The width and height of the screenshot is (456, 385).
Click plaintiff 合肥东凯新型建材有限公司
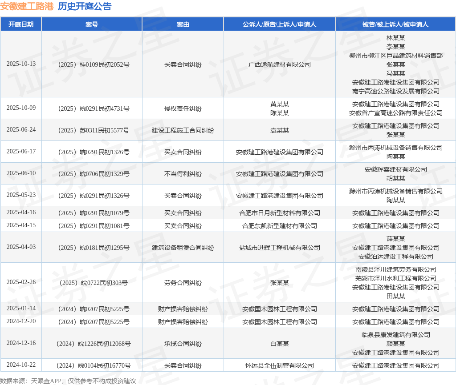[x=280, y=226]
